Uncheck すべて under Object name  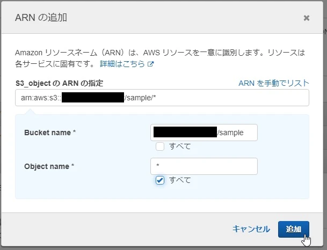[160, 180]
